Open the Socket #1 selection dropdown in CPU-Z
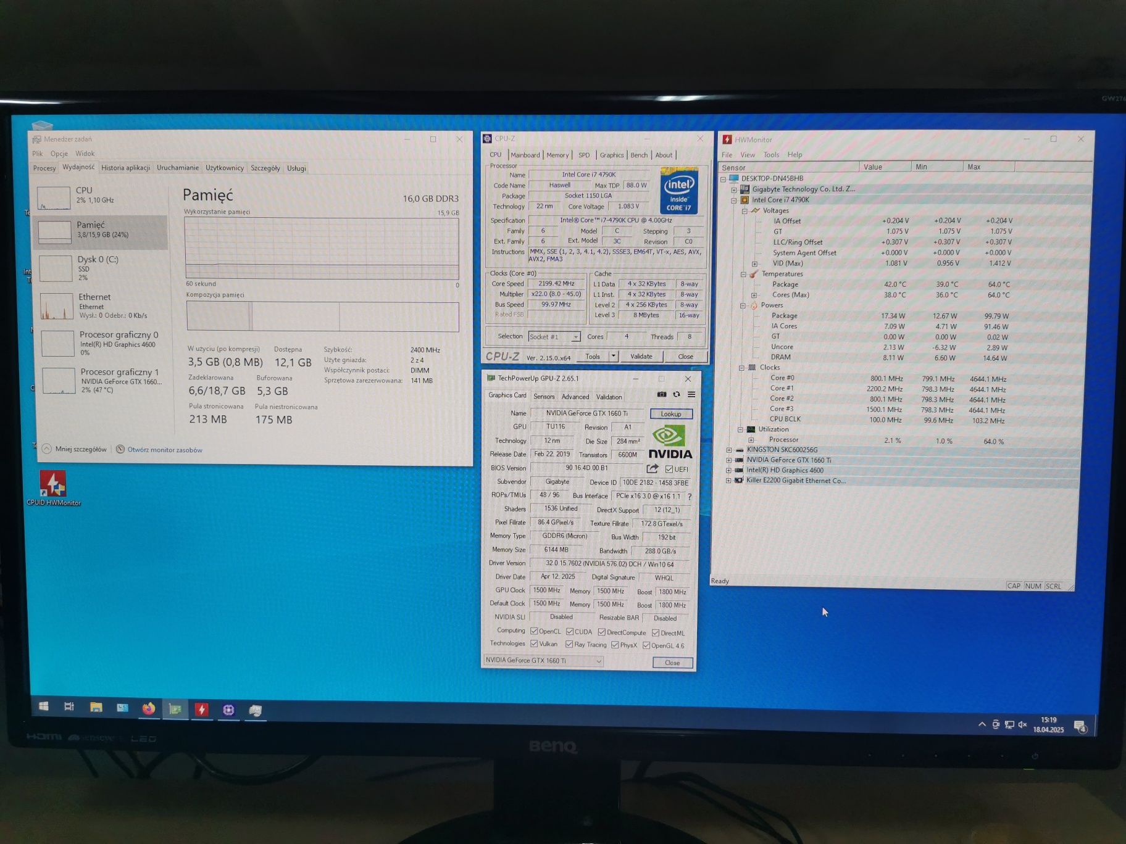Screen dimensions: 1126x844 click(554, 337)
